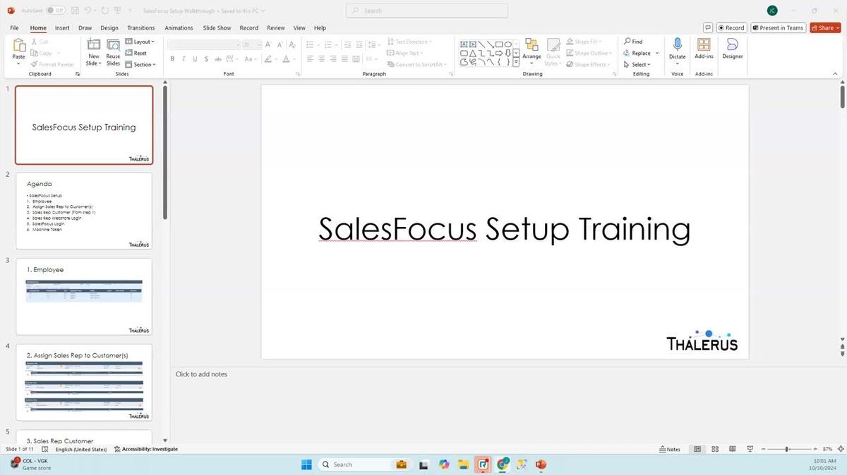The width and height of the screenshot is (847, 475).
Task: Click Present in Teams
Action: (x=778, y=27)
